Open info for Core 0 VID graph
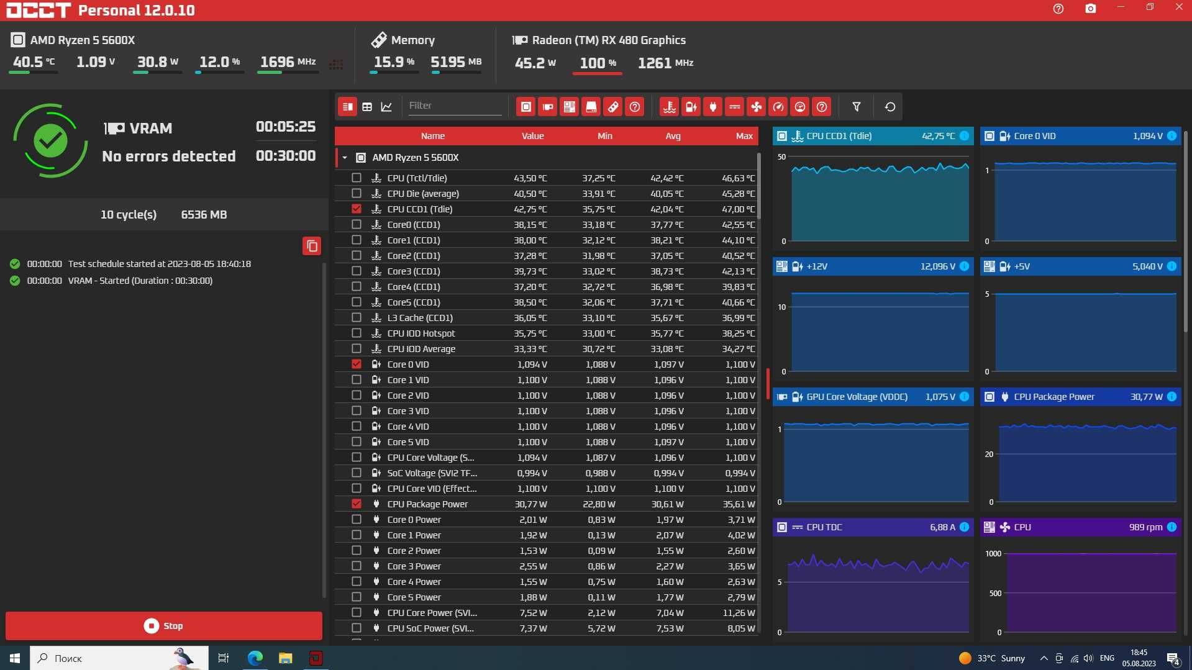The height and width of the screenshot is (670, 1192). pos(1172,136)
